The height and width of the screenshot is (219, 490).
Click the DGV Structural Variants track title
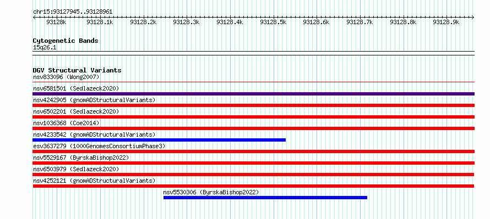(x=77, y=70)
